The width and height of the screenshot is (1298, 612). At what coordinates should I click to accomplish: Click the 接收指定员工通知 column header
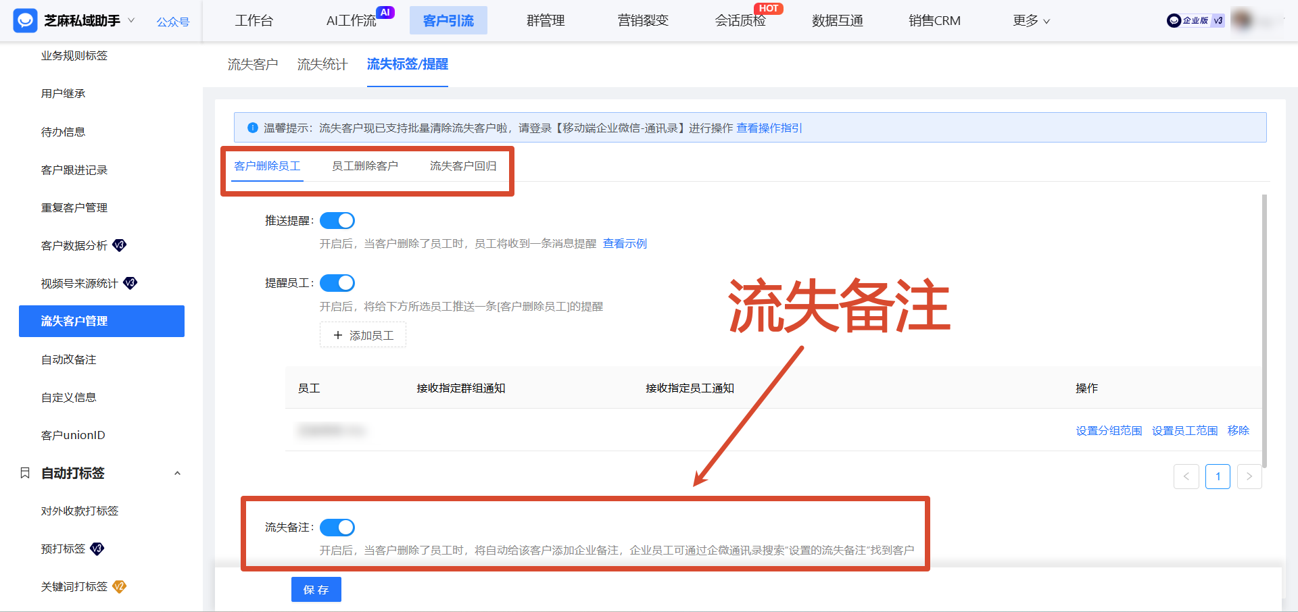[x=690, y=388]
